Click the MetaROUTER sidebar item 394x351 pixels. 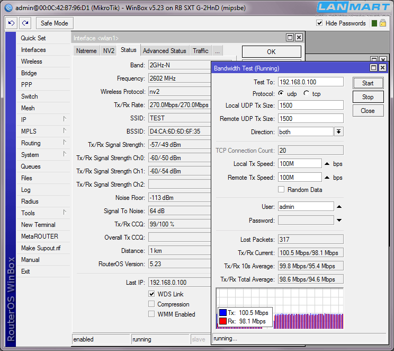43,236
